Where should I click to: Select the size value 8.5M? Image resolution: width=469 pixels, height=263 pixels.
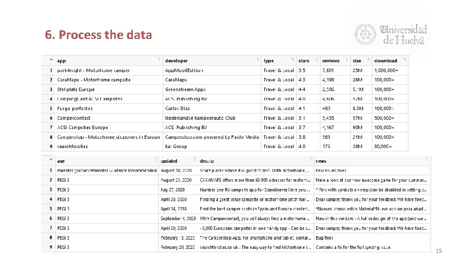click(358, 109)
